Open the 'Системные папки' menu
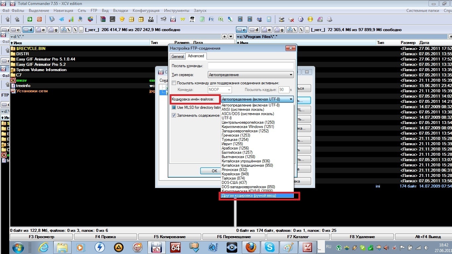This screenshot has width=452, height=254. pos(423,11)
